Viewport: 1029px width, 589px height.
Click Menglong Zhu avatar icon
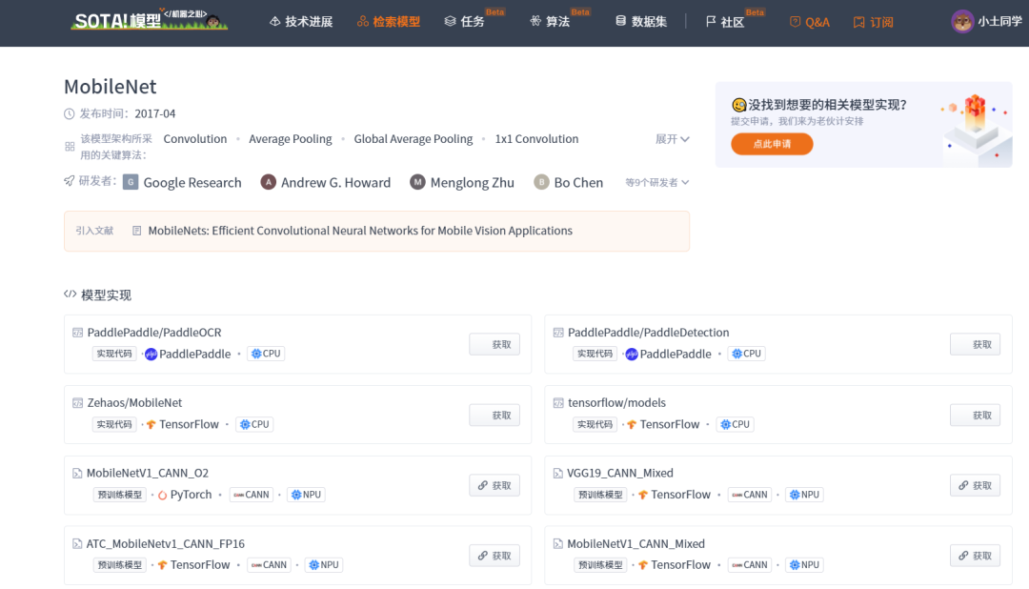click(417, 182)
